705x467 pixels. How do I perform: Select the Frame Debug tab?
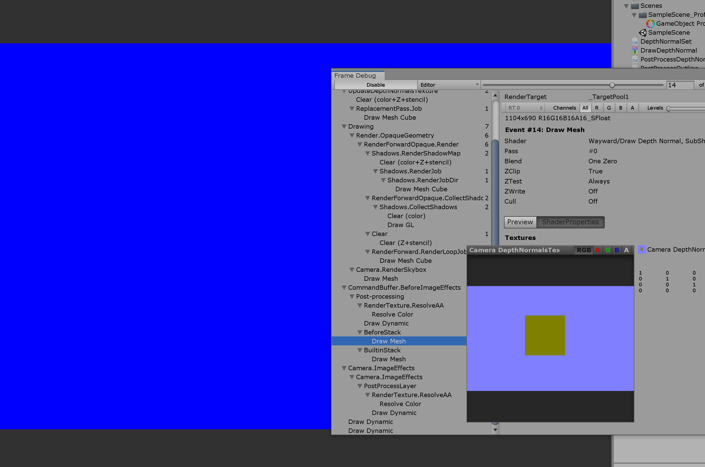pos(355,76)
